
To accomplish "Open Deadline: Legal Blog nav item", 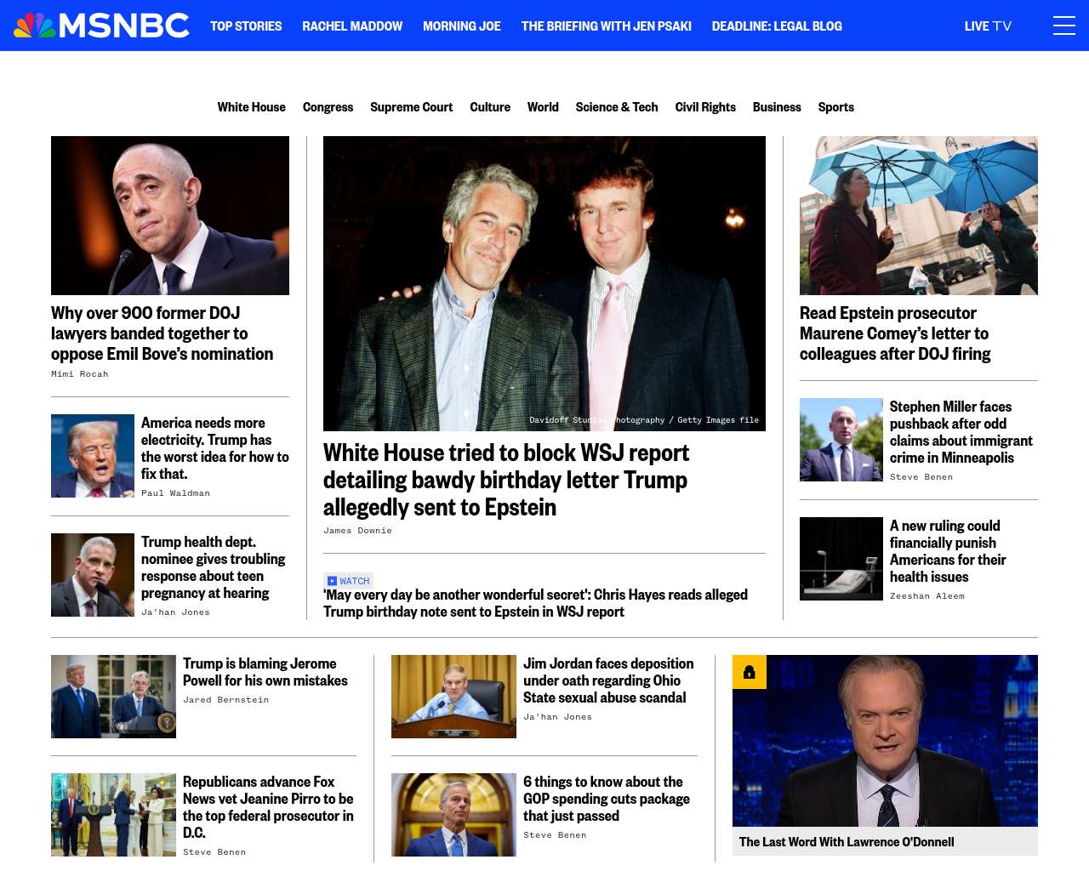I will 777,26.
